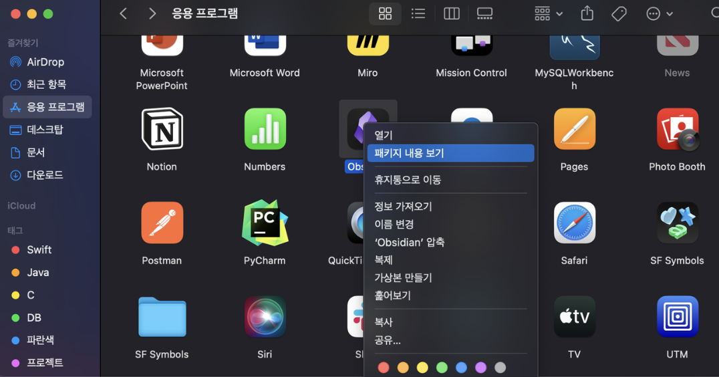The image size is (719, 377).
Task: Choose 이름 변경 in context menu
Action: (x=451, y=225)
